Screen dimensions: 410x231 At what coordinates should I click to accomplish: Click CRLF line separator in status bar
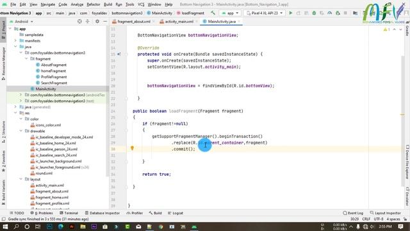366,219
